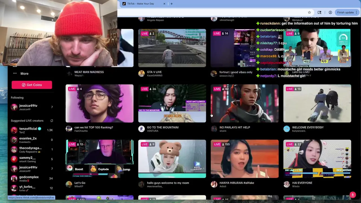Image resolution: width=361 pixels, height=203 pixels.
Task: Open a new browser tab
Action: tap(171, 4)
